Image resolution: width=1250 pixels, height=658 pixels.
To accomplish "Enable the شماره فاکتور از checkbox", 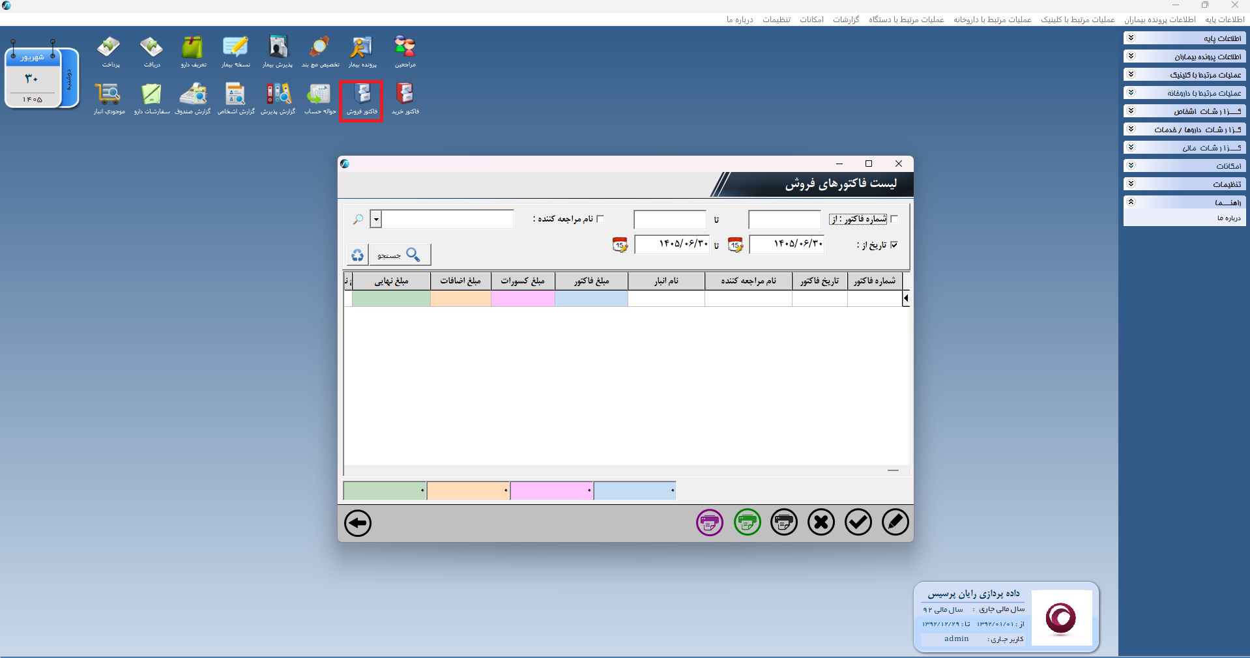I will 894,219.
